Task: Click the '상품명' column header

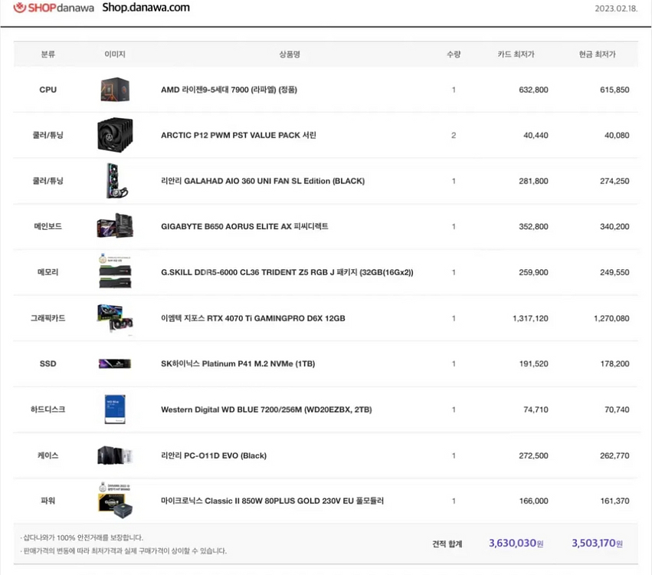Action: (x=290, y=54)
